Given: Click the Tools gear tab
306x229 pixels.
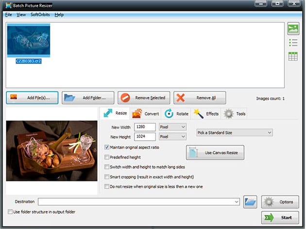Looking at the screenshot, I should coord(235,114).
